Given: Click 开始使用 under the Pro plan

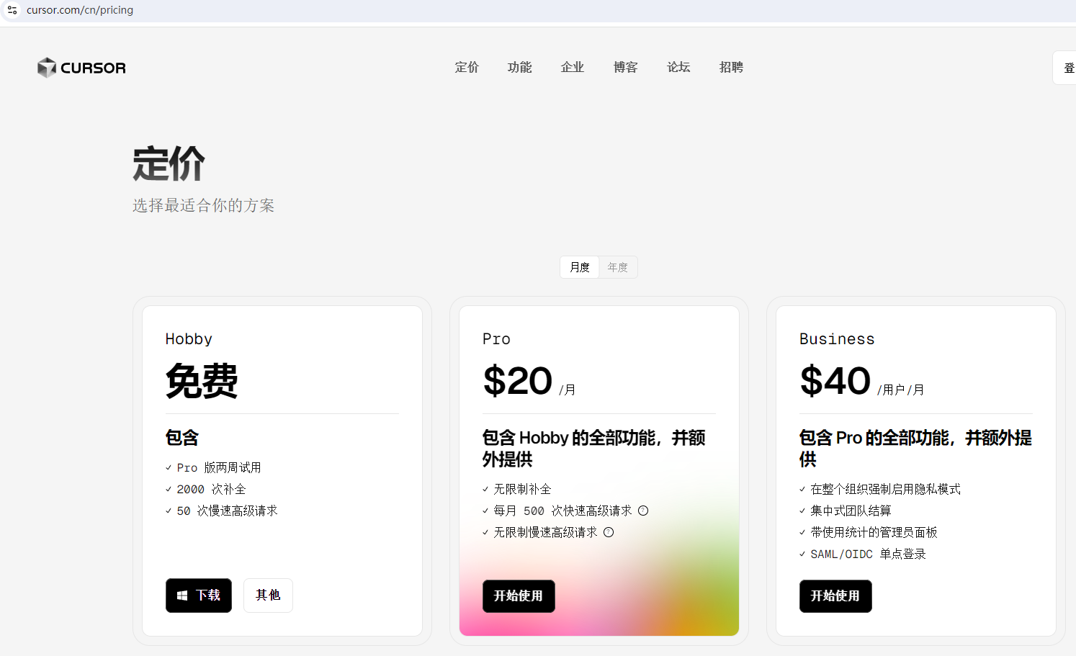Looking at the screenshot, I should point(519,596).
